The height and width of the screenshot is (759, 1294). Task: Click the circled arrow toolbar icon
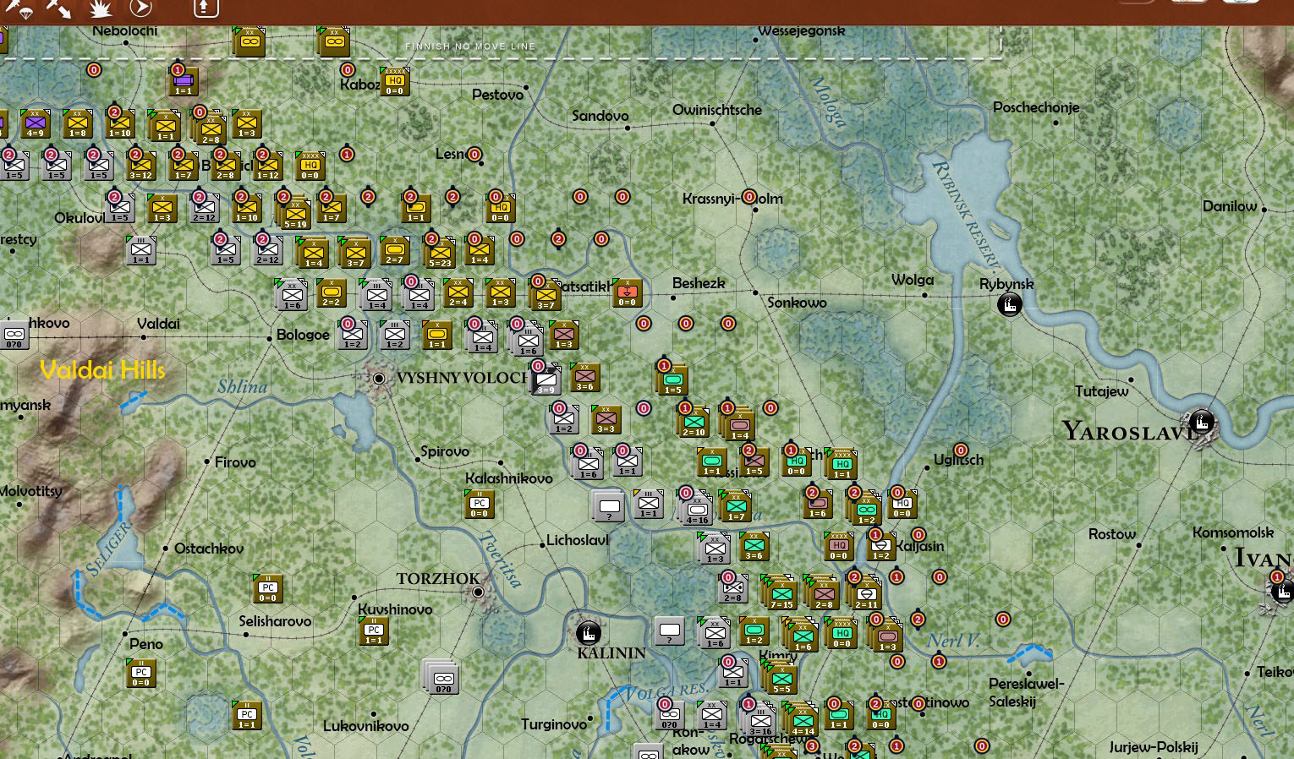coord(141,8)
